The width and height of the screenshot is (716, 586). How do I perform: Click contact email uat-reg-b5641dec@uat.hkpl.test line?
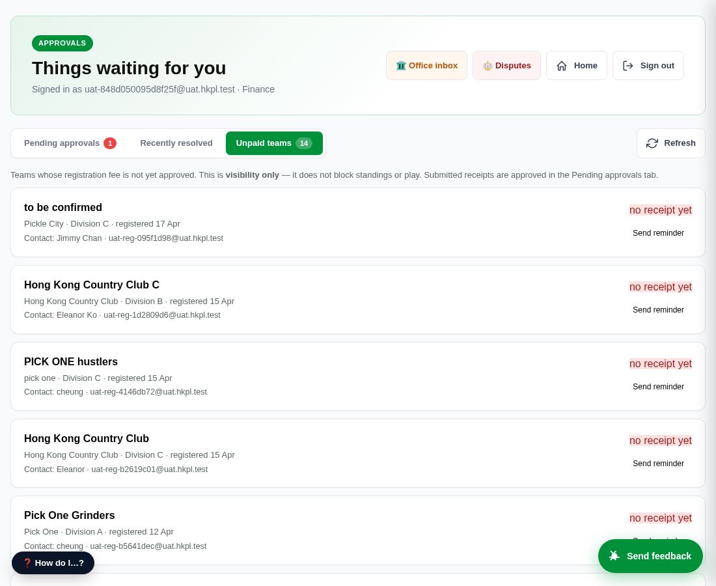(x=115, y=546)
